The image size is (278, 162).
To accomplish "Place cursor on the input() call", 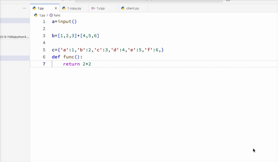I will pos(67,22).
